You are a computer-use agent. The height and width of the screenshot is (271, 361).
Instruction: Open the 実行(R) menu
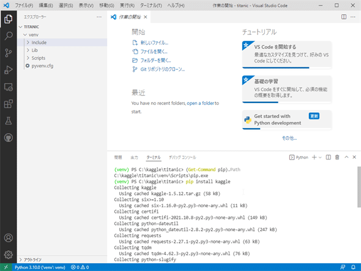coord(127,6)
